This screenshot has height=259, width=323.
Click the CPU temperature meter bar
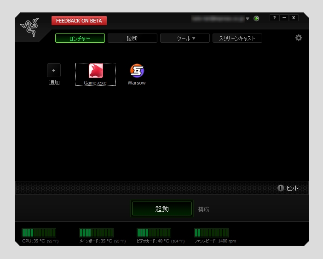[39, 233]
